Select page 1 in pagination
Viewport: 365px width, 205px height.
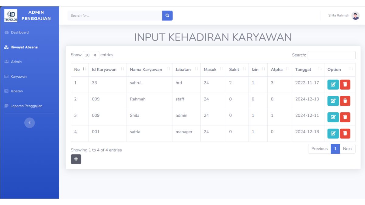click(335, 149)
